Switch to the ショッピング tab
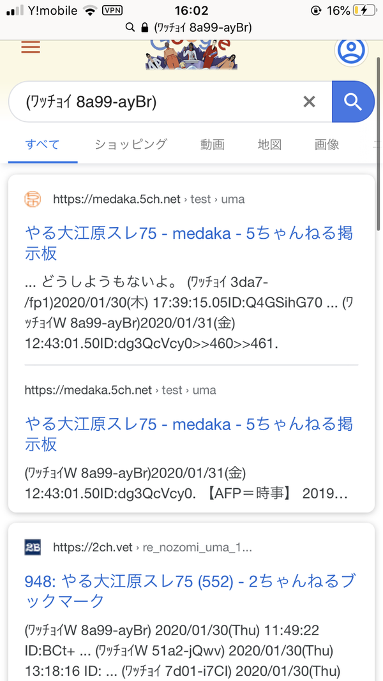This screenshot has height=681, width=383. (x=131, y=144)
